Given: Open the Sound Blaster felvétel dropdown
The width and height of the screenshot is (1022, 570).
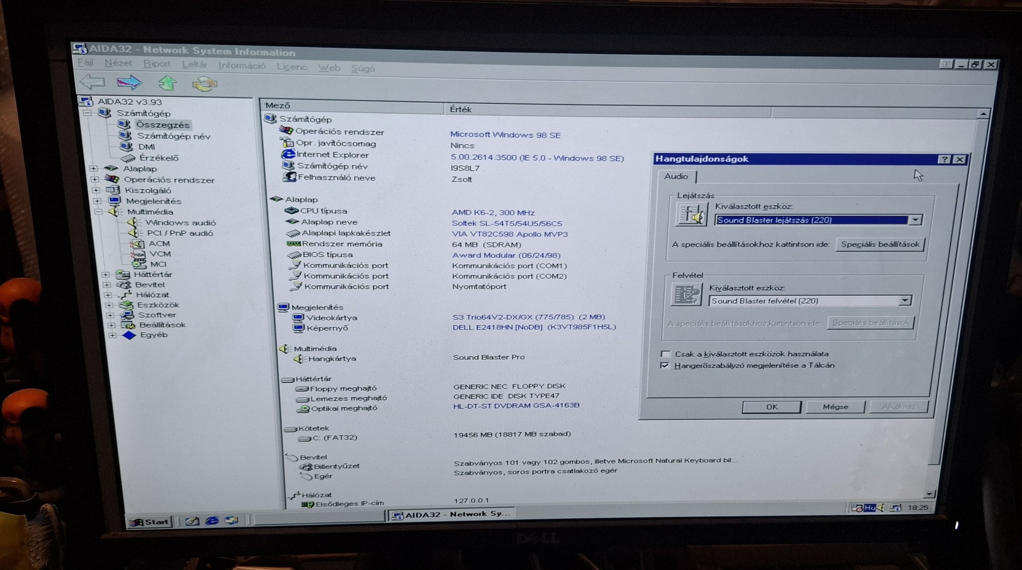Looking at the screenshot, I should click(905, 300).
